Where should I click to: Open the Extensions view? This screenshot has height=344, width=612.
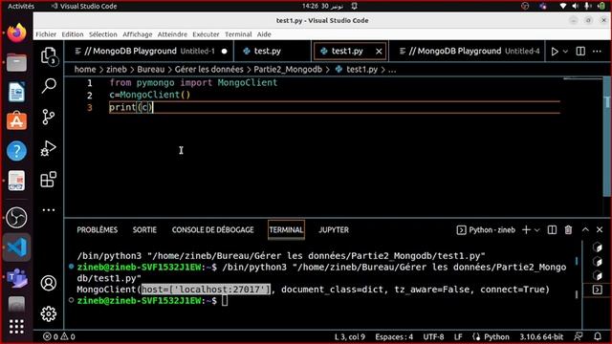(49, 180)
